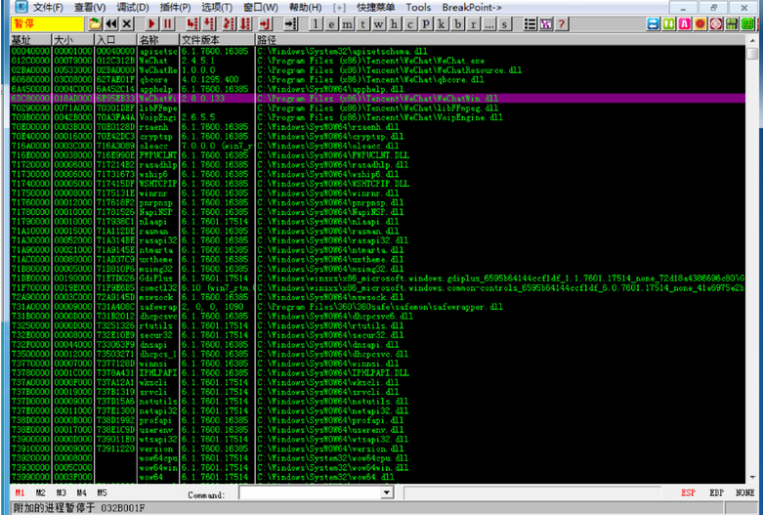The image size is (763, 515).
Task: Select the WeChatWin.dll module row
Action: click(378, 99)
